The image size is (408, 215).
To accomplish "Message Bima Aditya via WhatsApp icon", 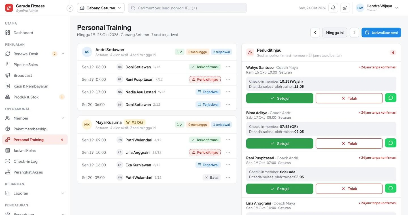I will (x=391, y=143).
